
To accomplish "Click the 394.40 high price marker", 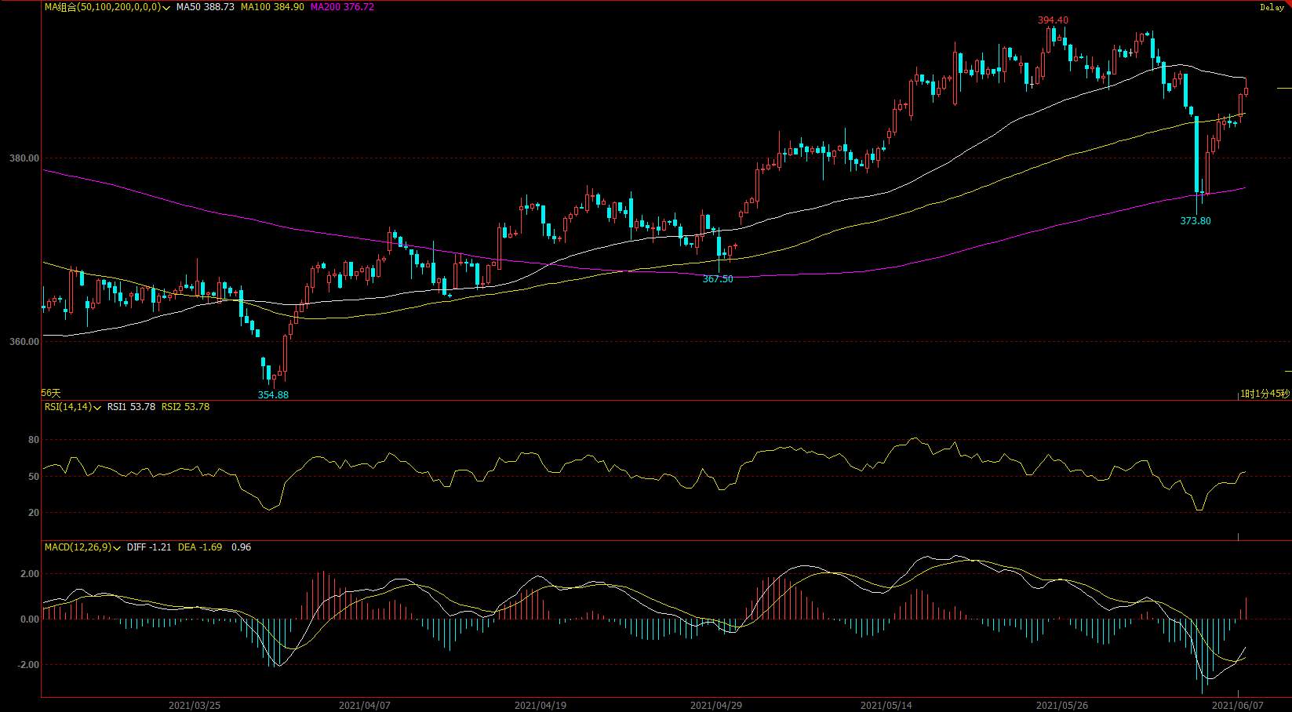I will point(1053,20).
